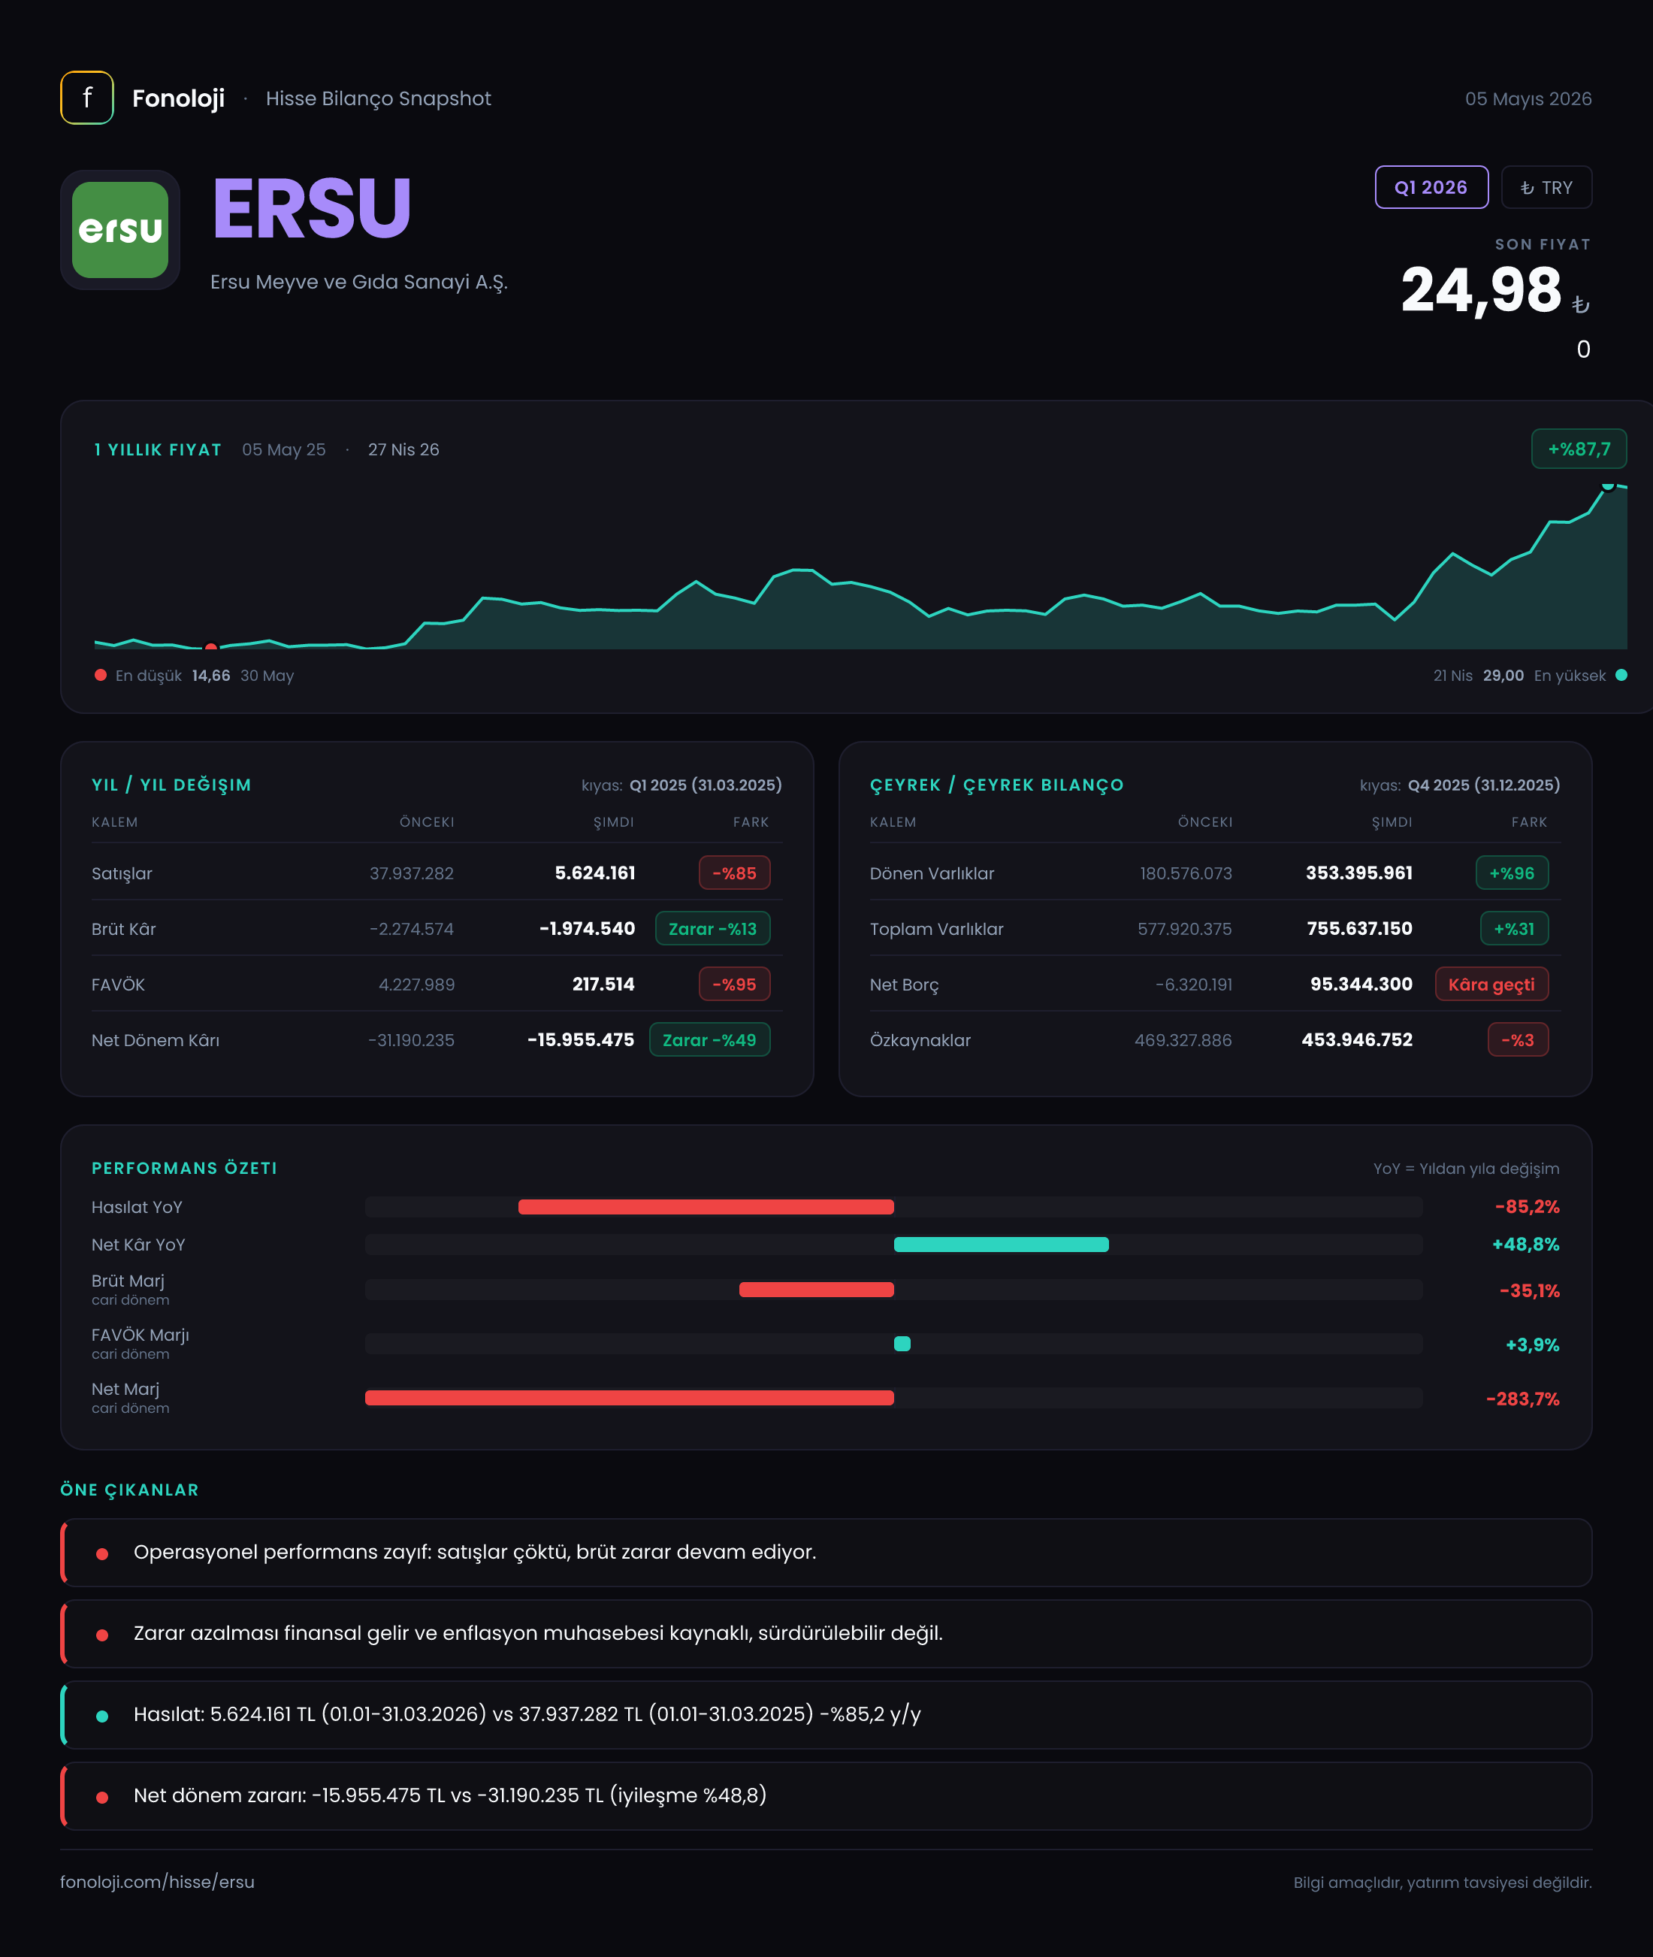This screenshot has height=1957, width=1653.
Task: Click the 217.514 FAVÖK value
Action: pyautogui.click(x=603, y=984)
